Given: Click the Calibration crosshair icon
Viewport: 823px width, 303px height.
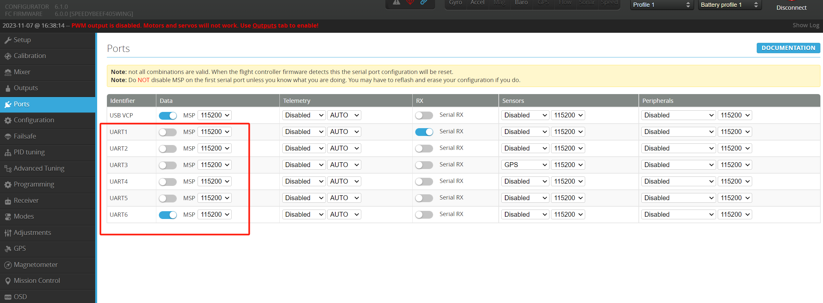Looking at the screenshot, I should pos(8,56).
